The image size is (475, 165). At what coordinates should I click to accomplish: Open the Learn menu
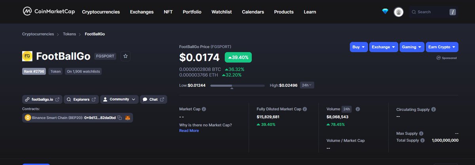pos(310,12)
